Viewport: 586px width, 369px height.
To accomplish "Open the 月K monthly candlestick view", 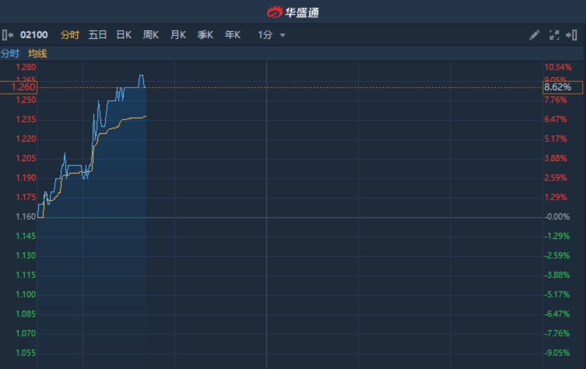I will tap(178, 35).
